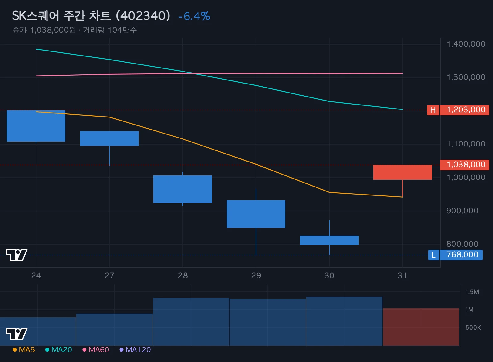Image resolution: width=493 pixels, height=362 pixels.
Task: Click the 768,000 low price label
Action: tap(461, 255)
